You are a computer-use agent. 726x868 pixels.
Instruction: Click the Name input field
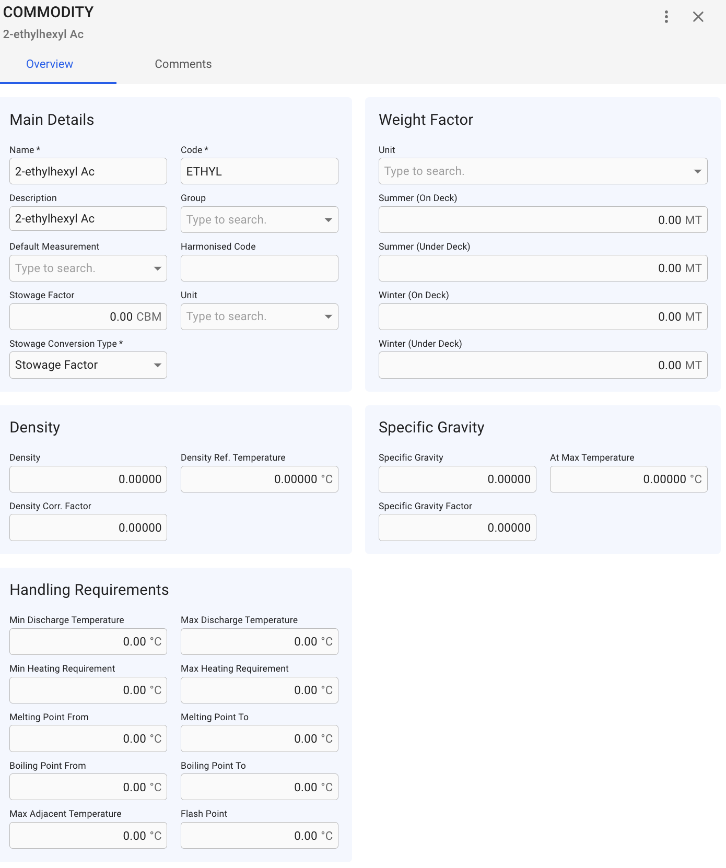pos(88,171)
